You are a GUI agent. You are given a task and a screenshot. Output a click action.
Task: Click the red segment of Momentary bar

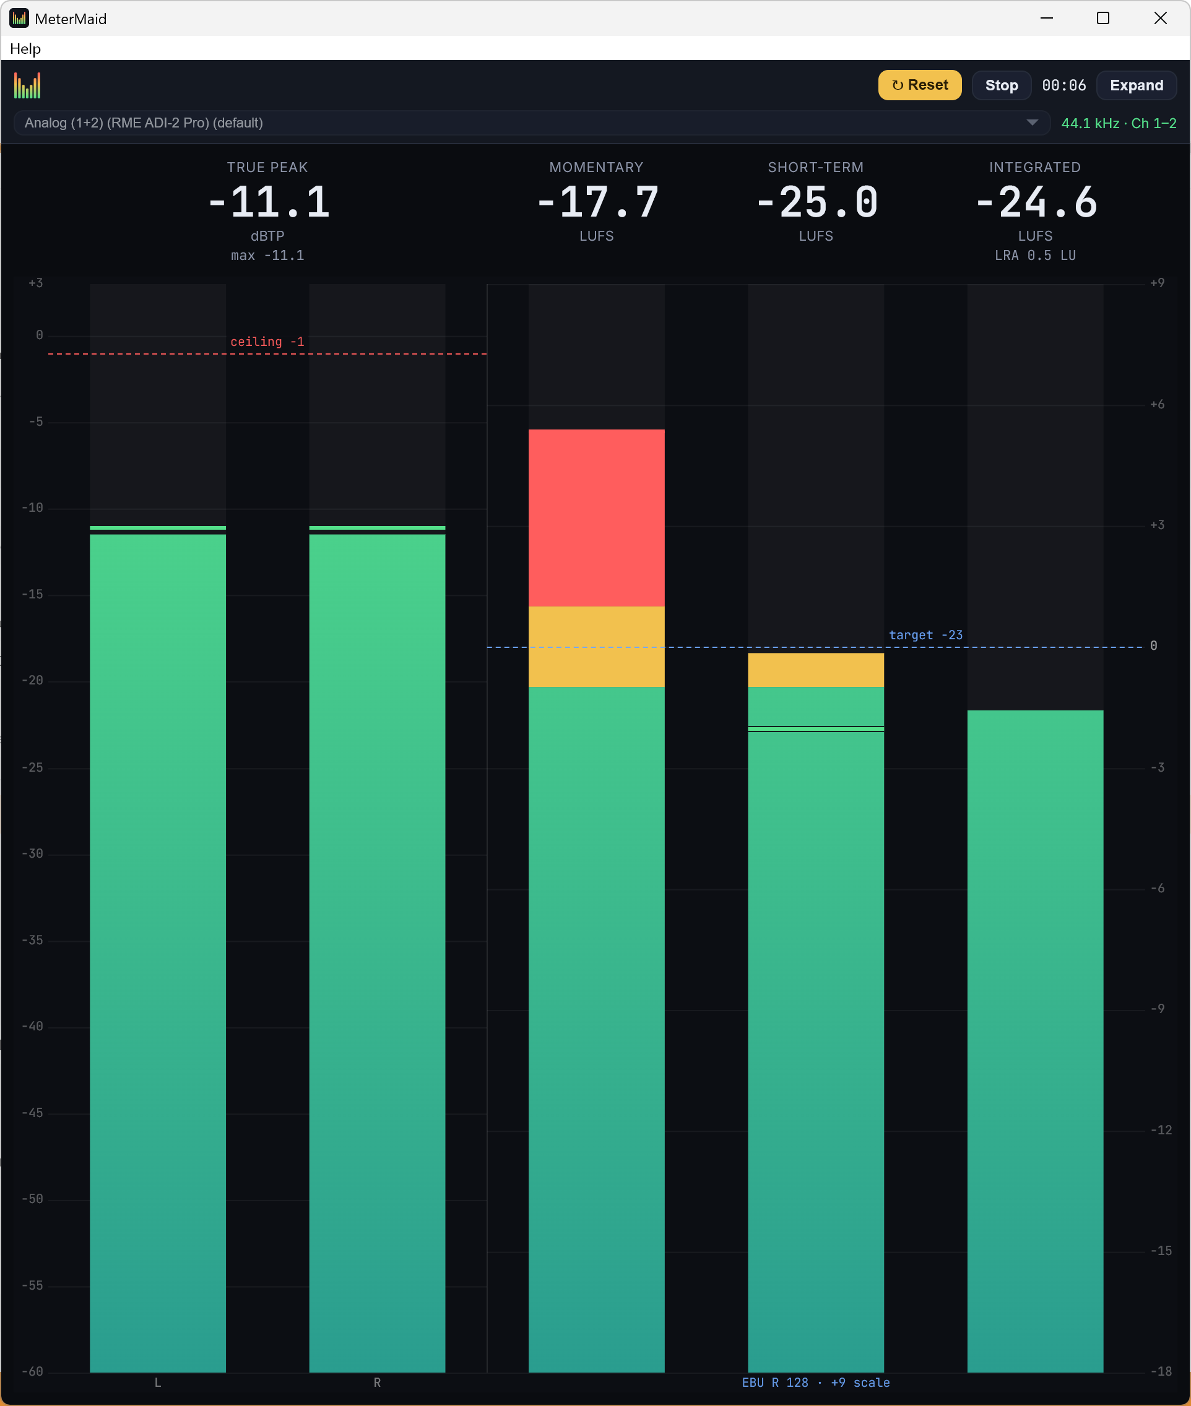(x=597, y=517)
